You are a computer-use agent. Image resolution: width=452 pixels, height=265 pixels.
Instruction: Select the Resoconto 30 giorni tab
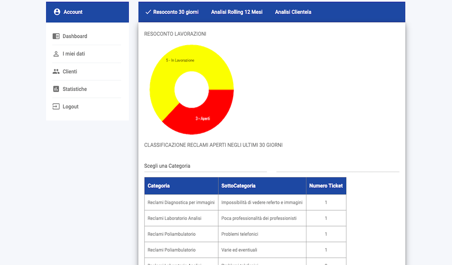[x=175, y=12]
